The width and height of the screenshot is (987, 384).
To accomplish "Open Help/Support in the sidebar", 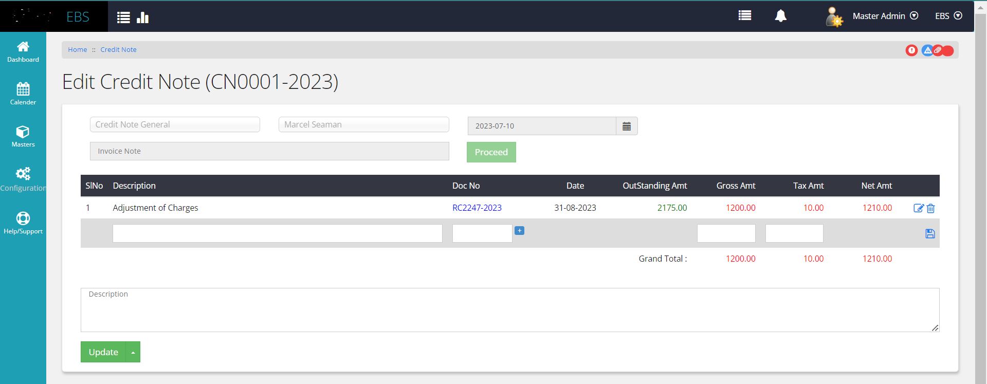I will (23, 223).
